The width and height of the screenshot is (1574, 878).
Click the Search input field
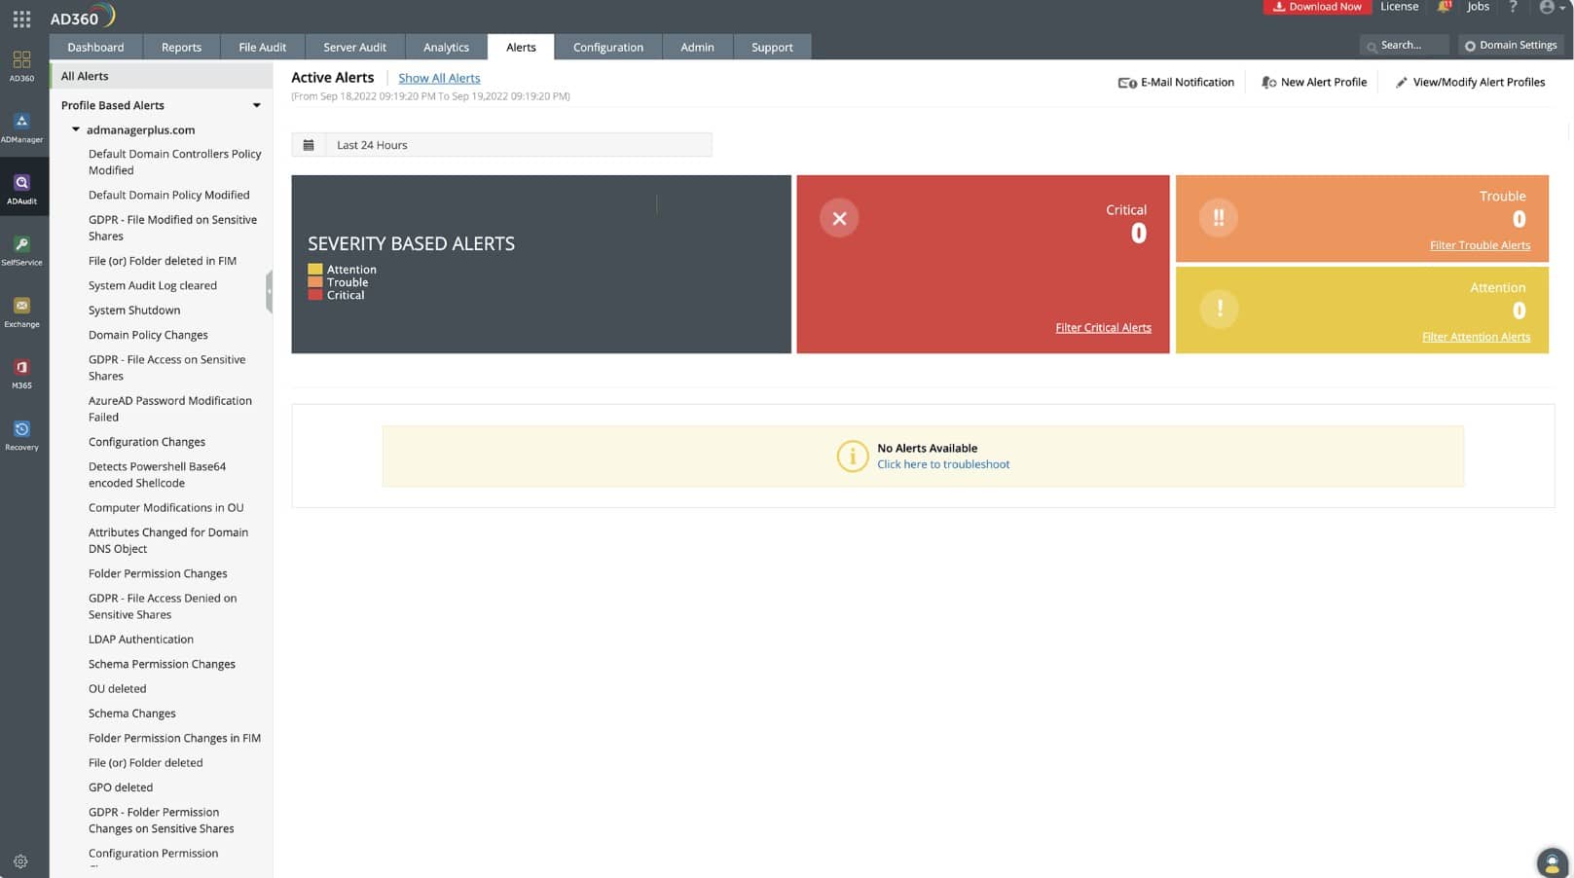coord(1405,45)
